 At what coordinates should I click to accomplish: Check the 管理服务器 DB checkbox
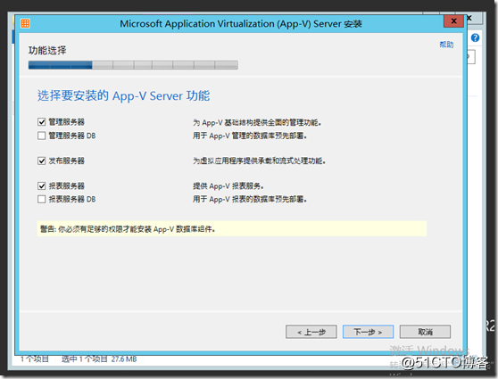[42, 136]
